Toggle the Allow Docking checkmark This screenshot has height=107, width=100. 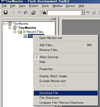pos(36,57)
